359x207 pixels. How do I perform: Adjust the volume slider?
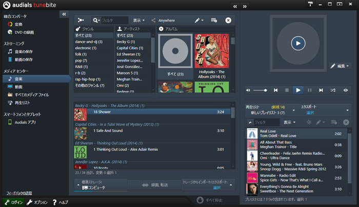tap(260, 90)
